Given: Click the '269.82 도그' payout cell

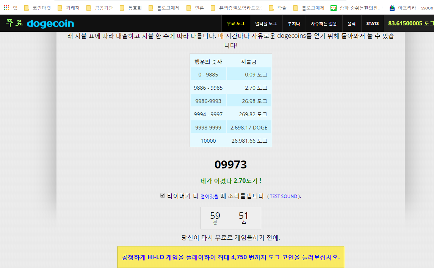Looking at the screenshot, I should coord(249,114).
